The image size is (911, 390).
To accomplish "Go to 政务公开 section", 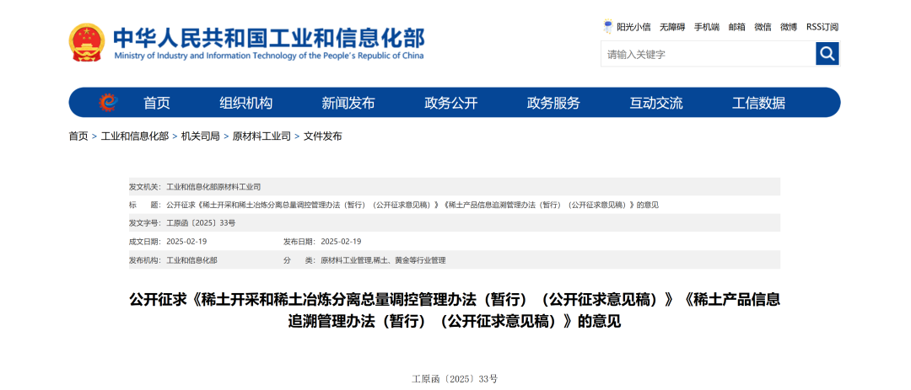I will pos(451,103).
